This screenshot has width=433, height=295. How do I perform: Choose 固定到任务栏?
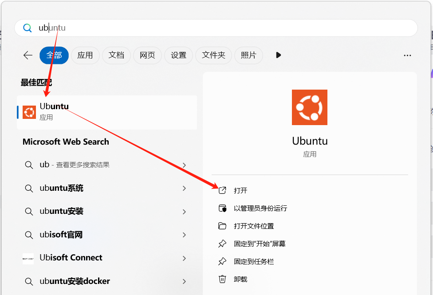pyautogui.click(x=254, y=261)
